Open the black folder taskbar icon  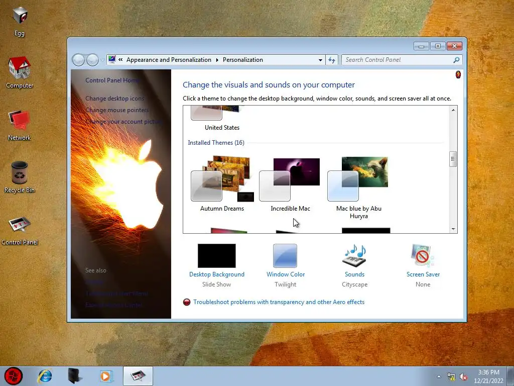75,376
